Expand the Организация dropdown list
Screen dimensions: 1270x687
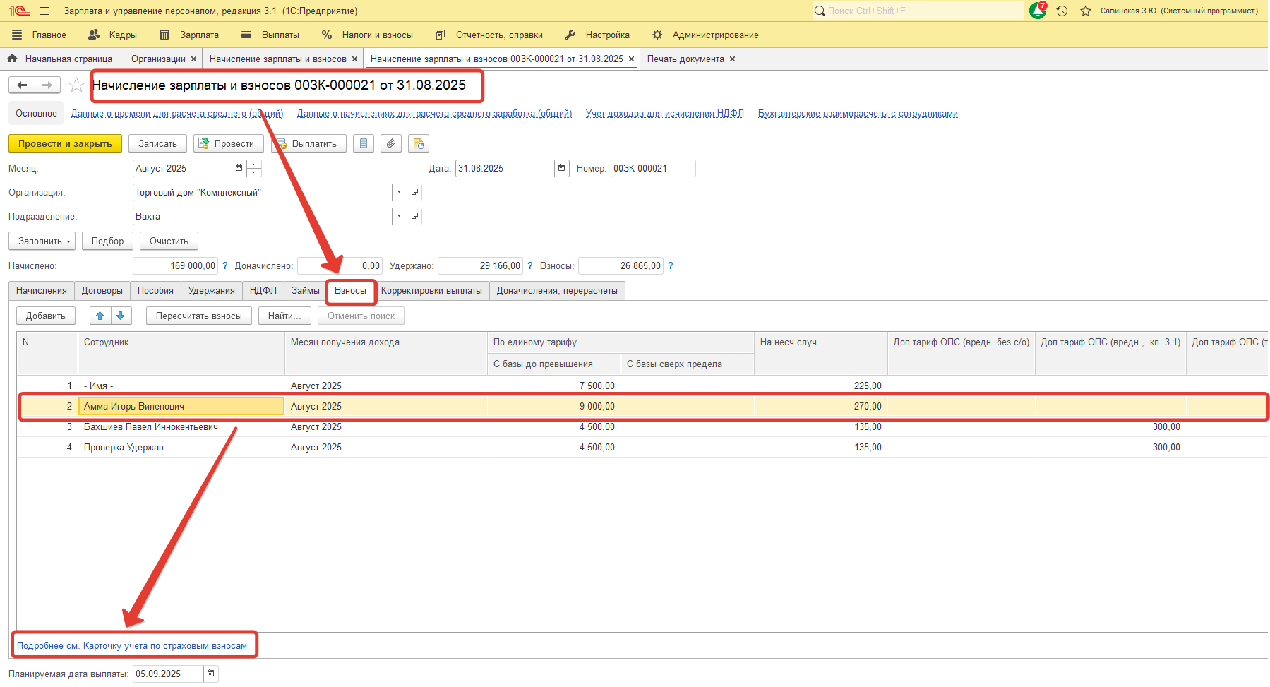(400, 193)
